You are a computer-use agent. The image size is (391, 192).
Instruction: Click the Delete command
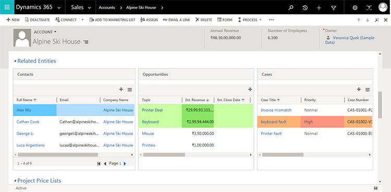203,20
